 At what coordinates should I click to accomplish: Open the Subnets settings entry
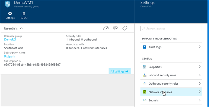click(171, 100)
